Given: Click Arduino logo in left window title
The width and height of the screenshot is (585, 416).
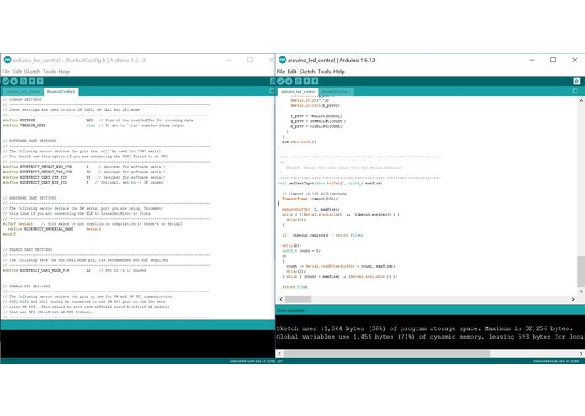Looking at the screenshot, I should 8,60.
